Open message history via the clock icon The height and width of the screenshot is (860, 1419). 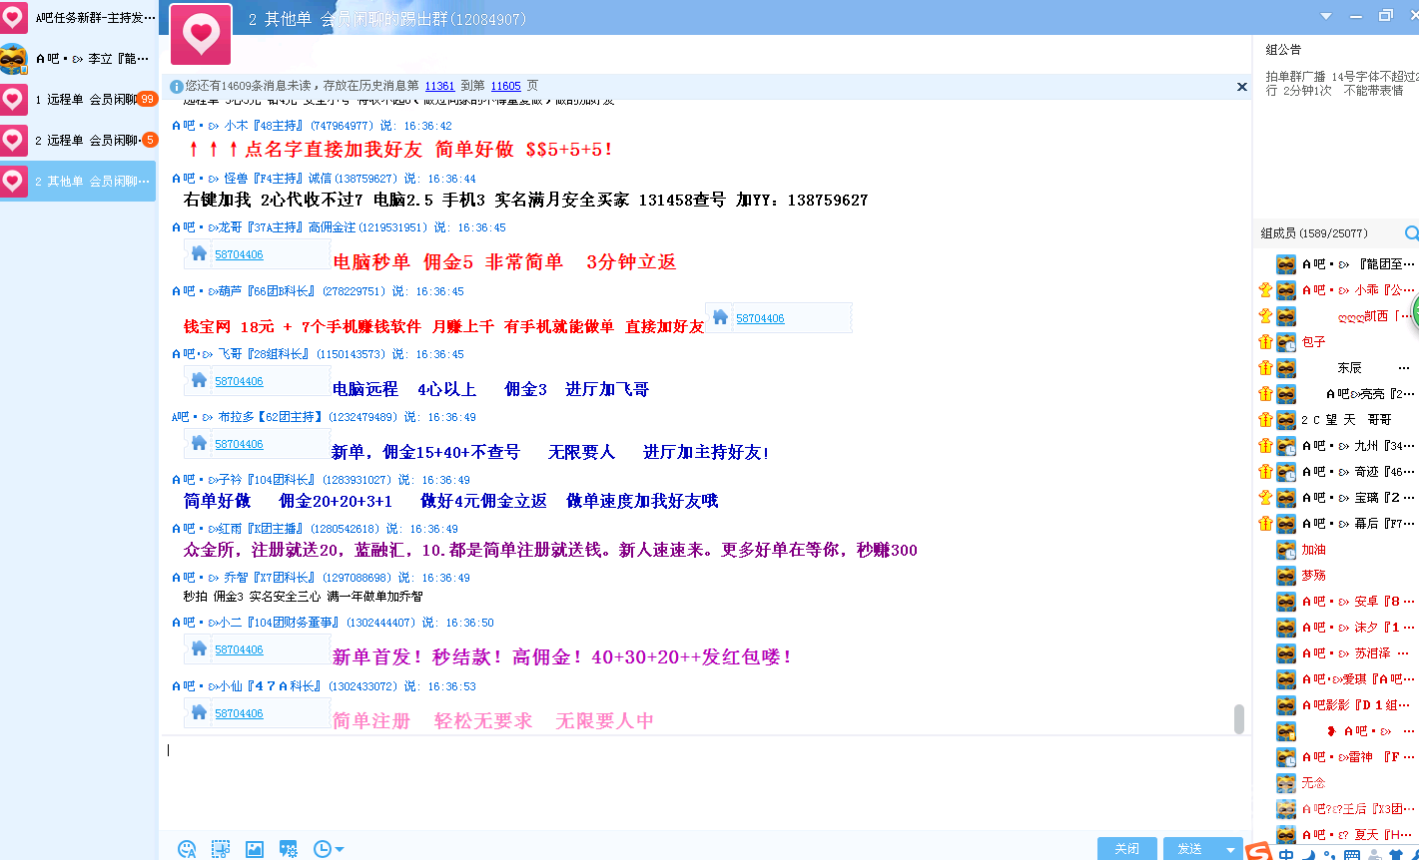click(323, 848)
